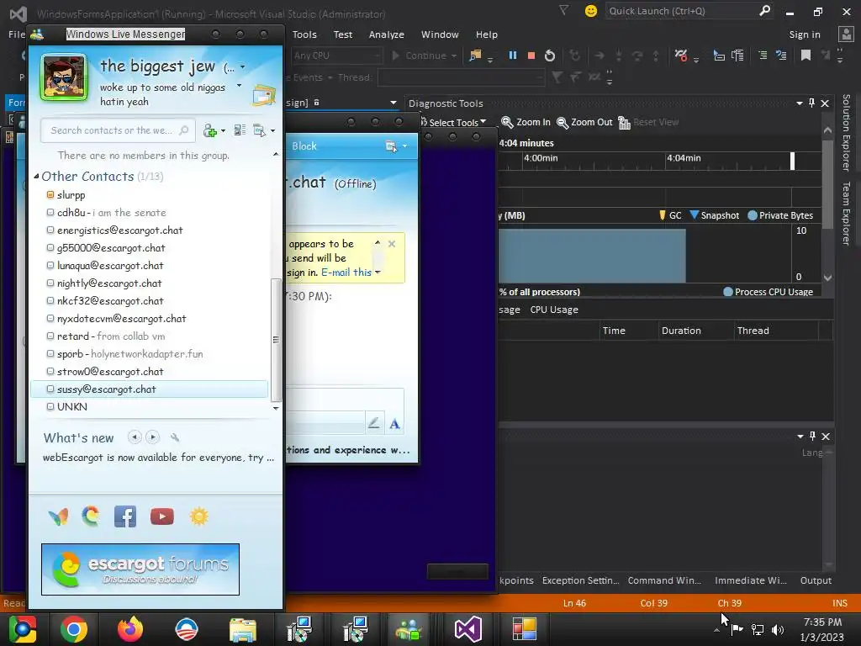Click Zoom Out in Diagnostic Tools
The image size is (861, 646).
click(x=585, y=122)
